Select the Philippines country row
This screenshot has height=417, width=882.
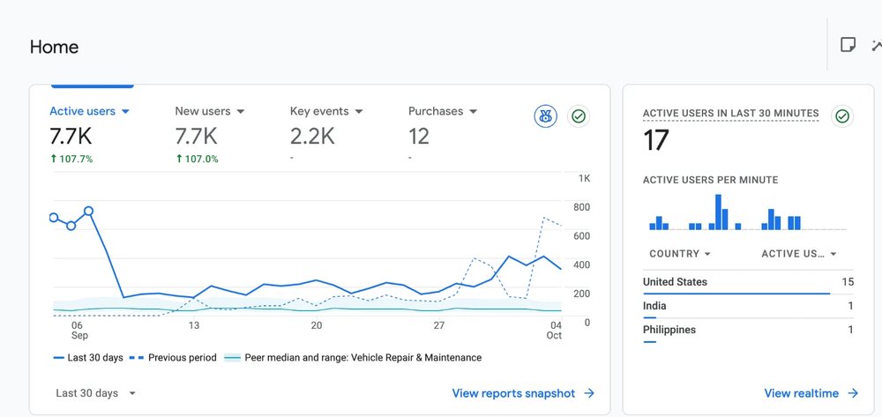tap(748, 331)
